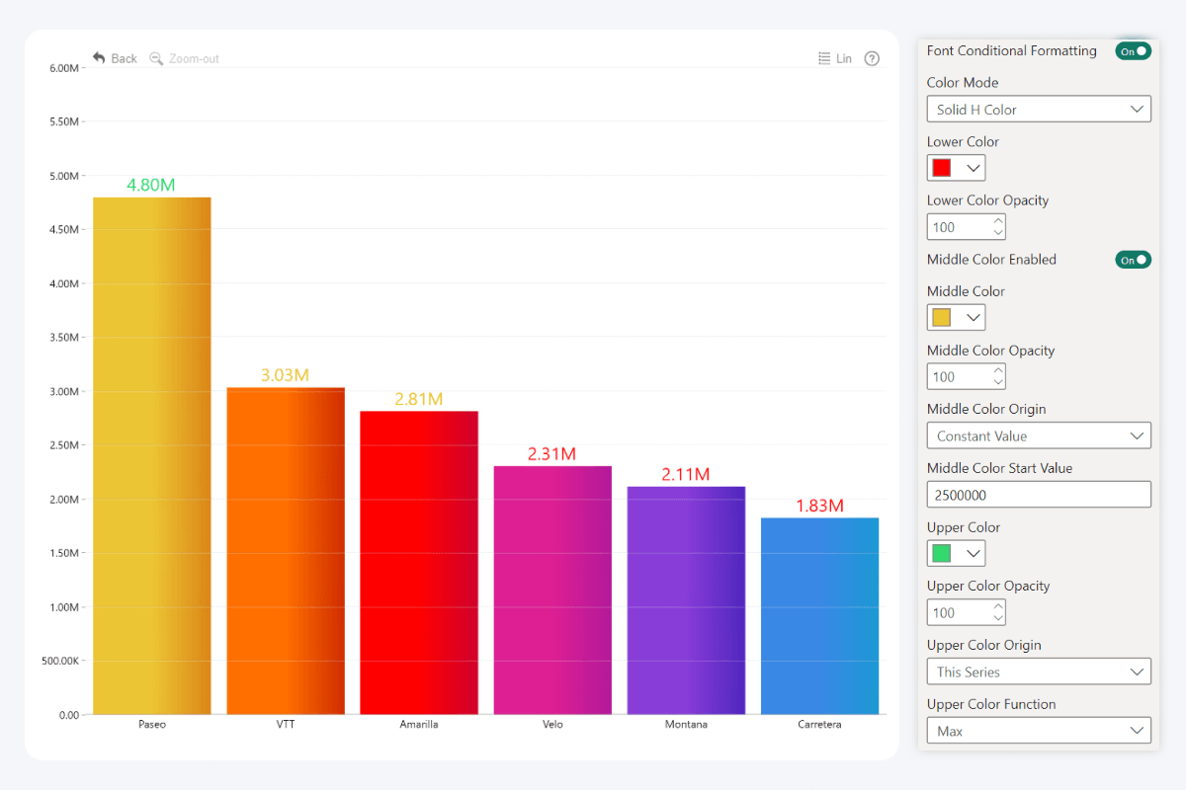The image size is (1186, 790).
Task: Increase Upper Color Opacity with up arrow
Action: click(x=998, y=607)
